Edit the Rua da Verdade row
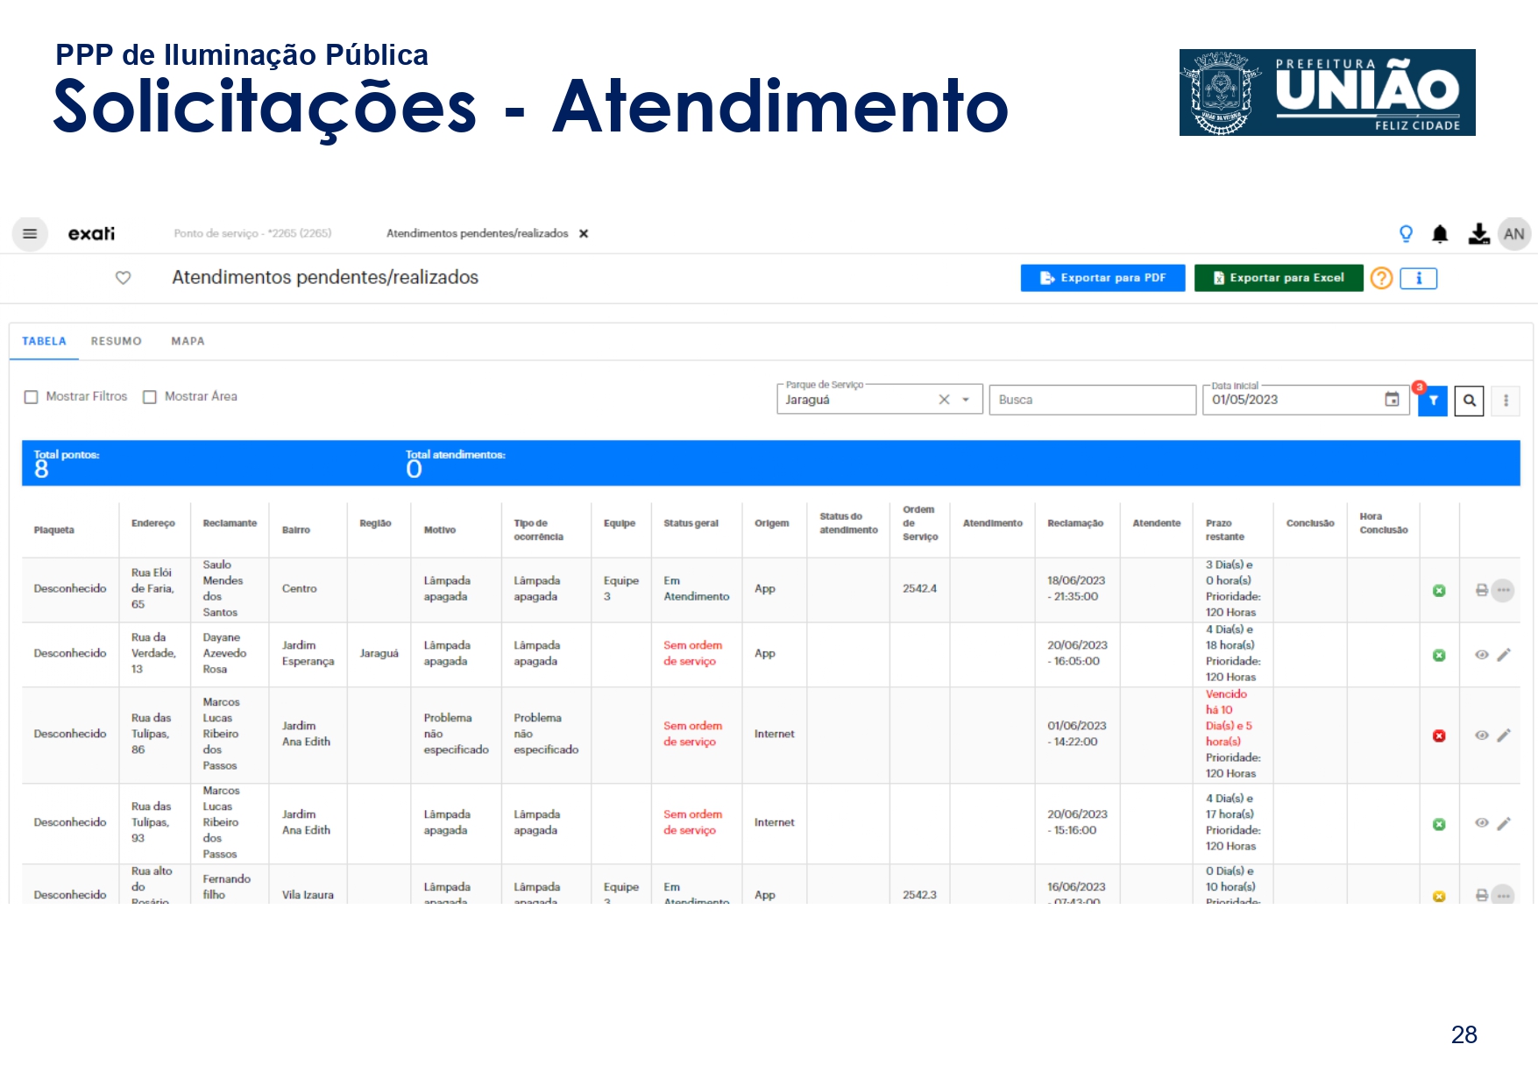Viewport: 1538px width, 1087px height. click(1504, 655)
